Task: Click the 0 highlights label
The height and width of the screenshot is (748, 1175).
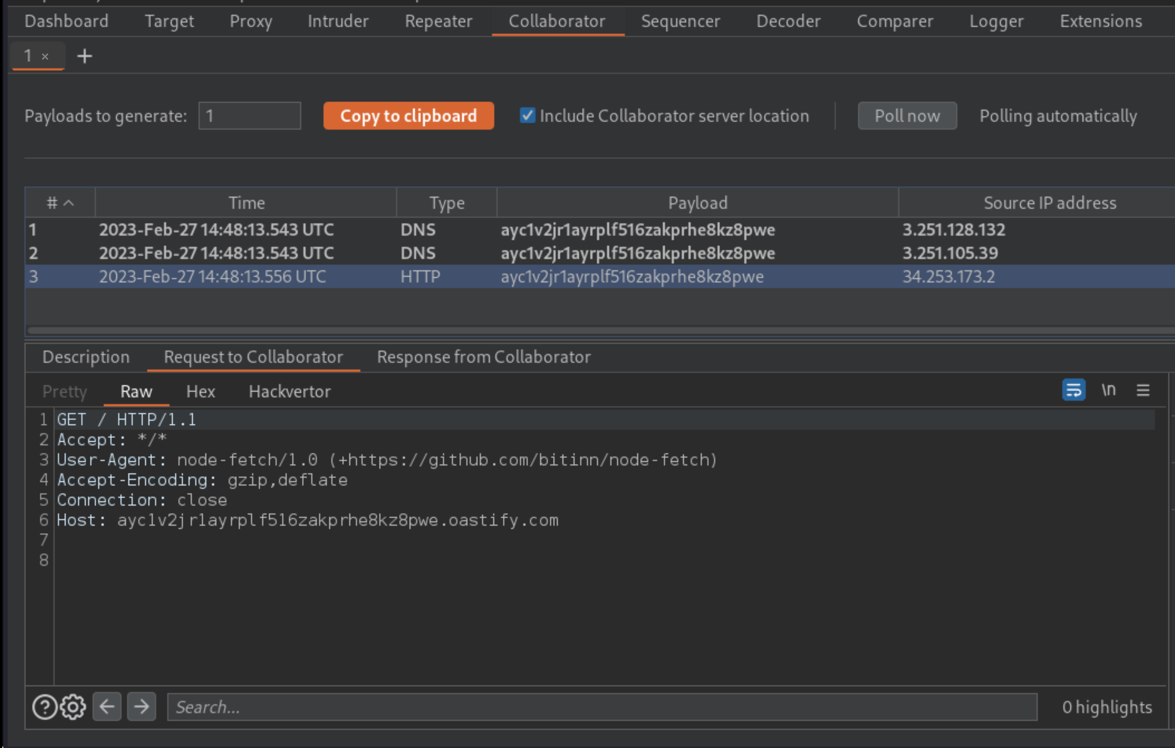Action: tap(1107, 707)
